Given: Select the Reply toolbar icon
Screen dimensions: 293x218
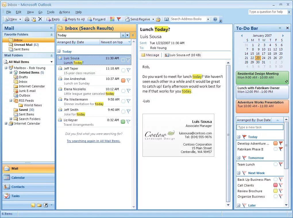Looking at the screenshot, I should [53, 19].
